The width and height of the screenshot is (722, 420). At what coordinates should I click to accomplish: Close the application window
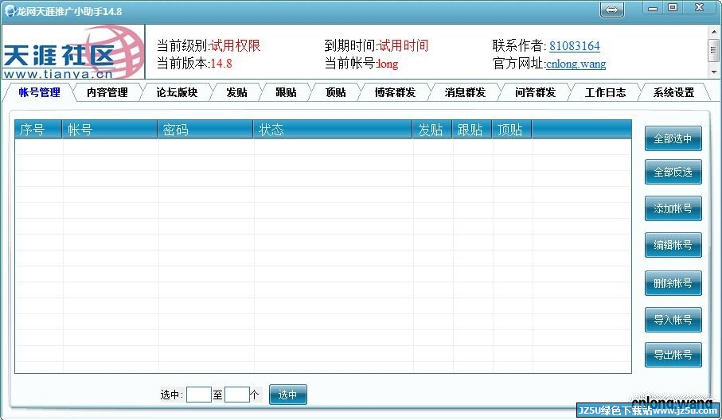699,8
